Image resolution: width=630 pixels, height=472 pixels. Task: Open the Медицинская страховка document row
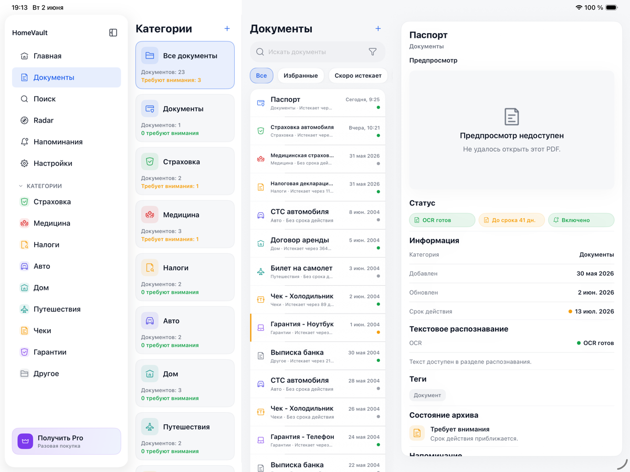pos(318,159)
